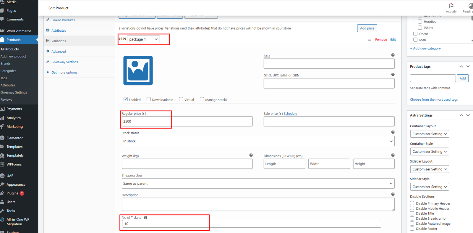Click the Activity flag icon
This screenshot has height=233, width=473.
point(451,6)
